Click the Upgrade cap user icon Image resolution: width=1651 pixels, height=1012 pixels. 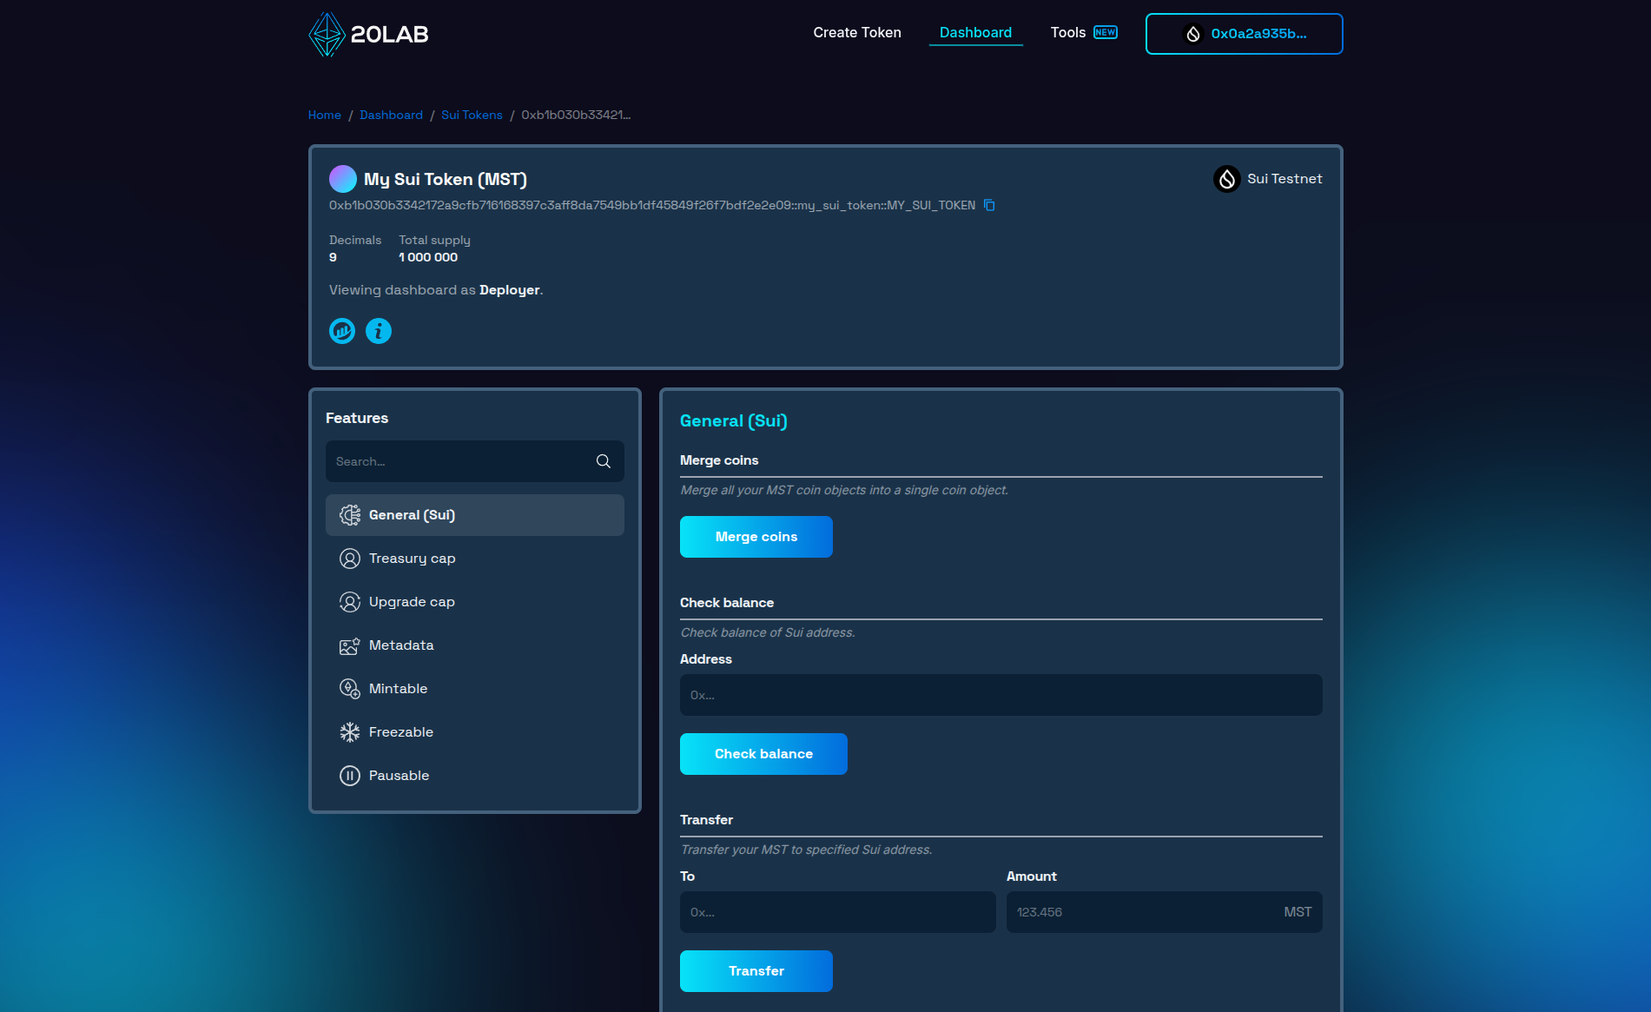coord(350,602)
